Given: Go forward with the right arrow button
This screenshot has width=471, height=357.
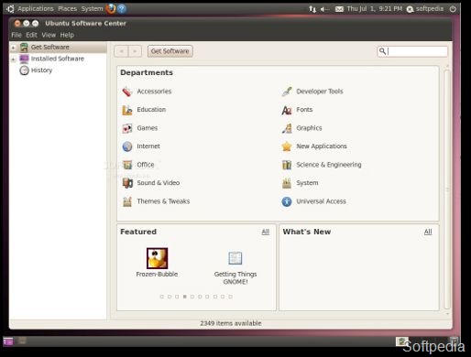Looking at the screenshot, I should (135, 51).
